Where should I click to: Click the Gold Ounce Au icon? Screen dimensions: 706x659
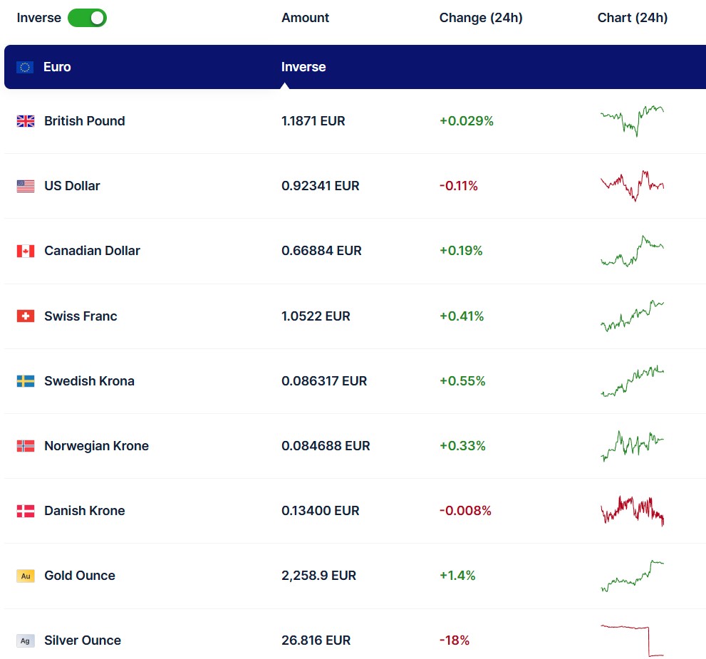point(26,576)
